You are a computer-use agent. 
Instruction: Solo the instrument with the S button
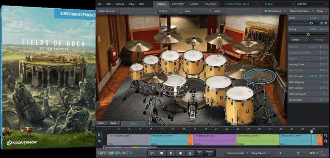(321, 23)
